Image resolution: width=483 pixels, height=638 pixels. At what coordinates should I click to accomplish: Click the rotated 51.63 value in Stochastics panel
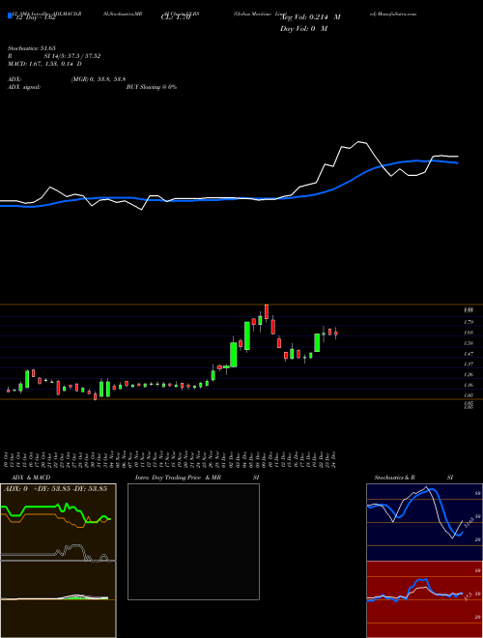click(469, 521)
